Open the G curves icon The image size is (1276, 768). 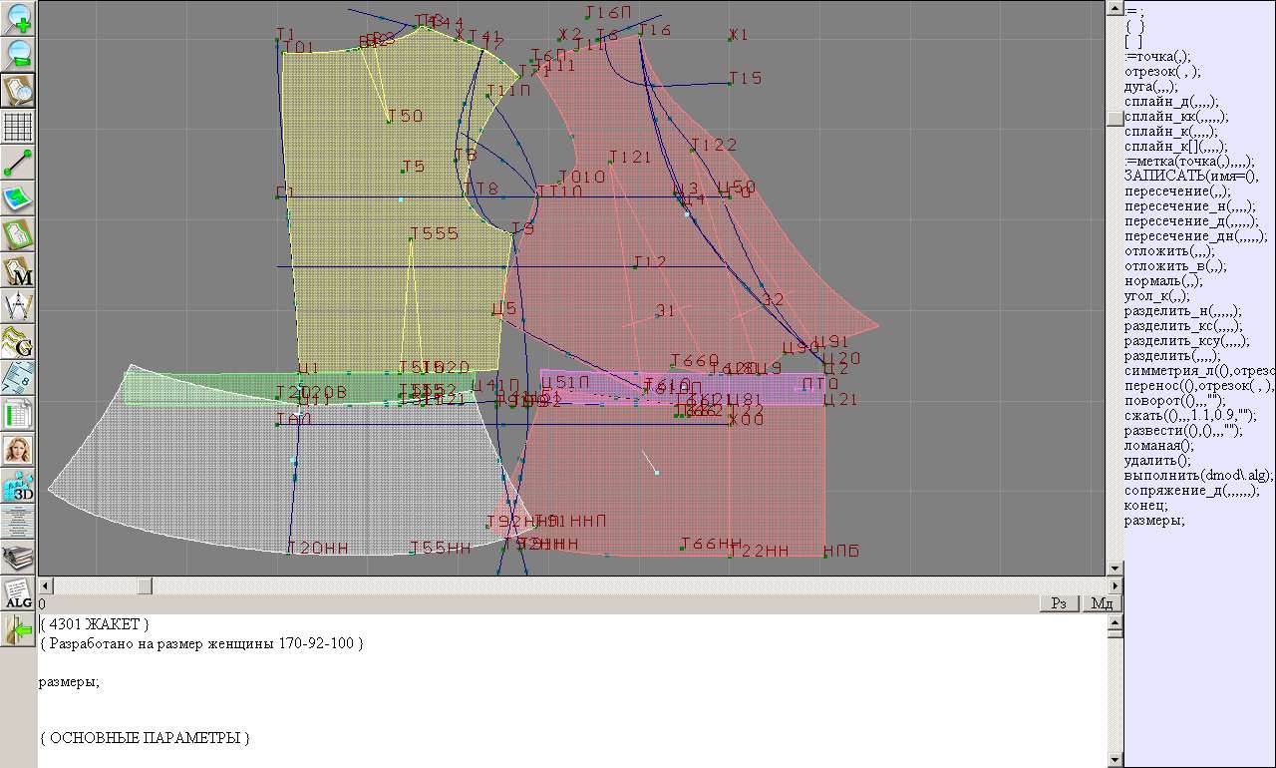point(18,342)
